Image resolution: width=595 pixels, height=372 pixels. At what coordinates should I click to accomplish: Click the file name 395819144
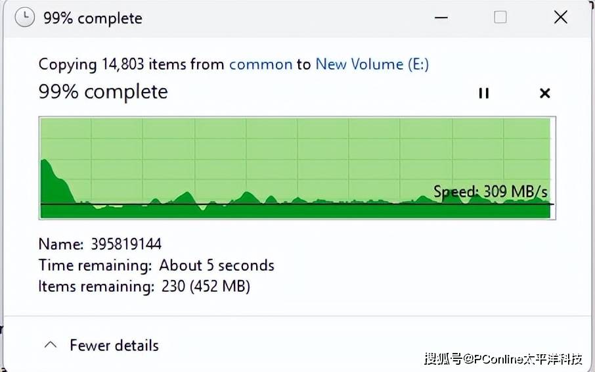pos(126,244)
